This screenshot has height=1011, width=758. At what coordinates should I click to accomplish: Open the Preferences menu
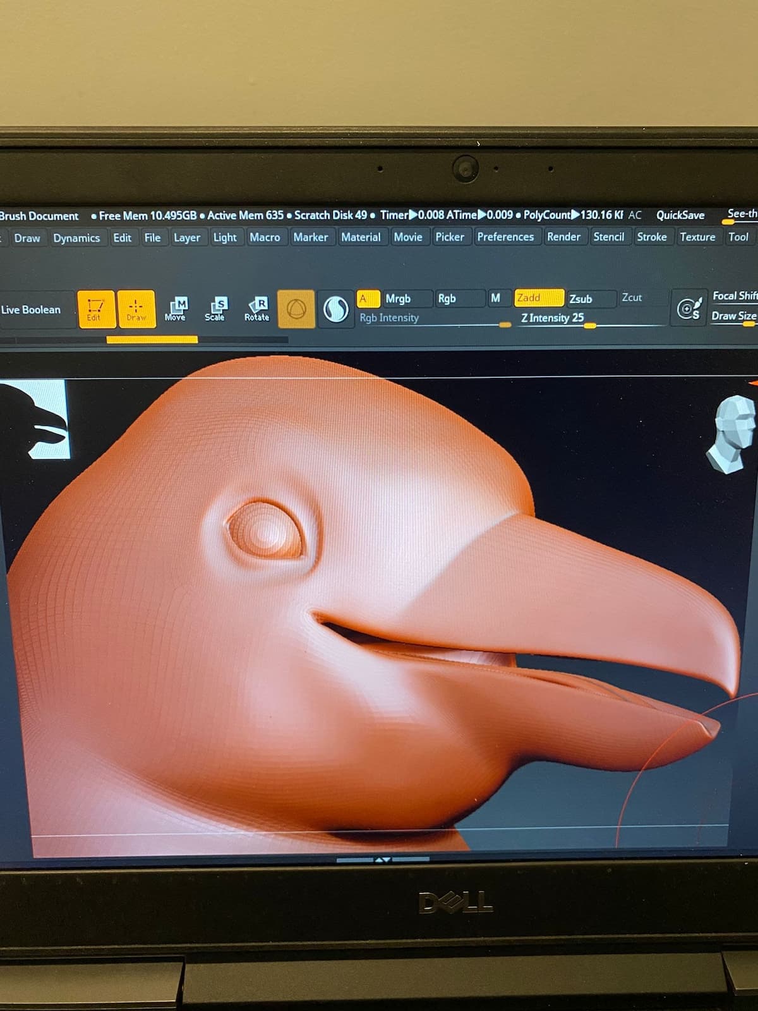pyautogui.click(x=505, y=237)
